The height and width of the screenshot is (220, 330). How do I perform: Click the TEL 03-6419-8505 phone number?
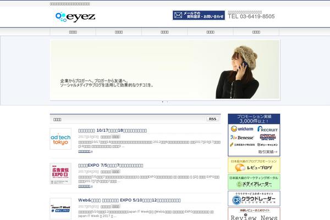coord(251,16)
